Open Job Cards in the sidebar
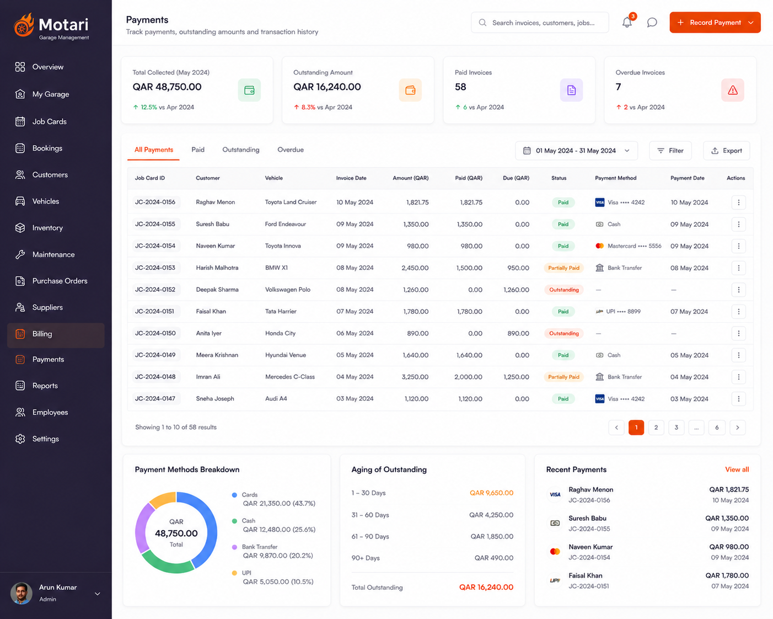Viewport: 773px width, 619px height. pyautogui.click(x=56, y=121)
